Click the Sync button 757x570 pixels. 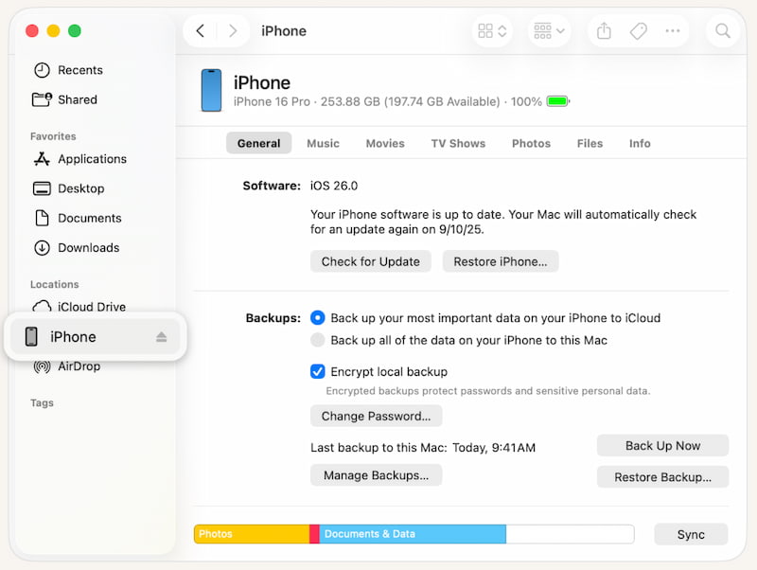pos(691,534)
